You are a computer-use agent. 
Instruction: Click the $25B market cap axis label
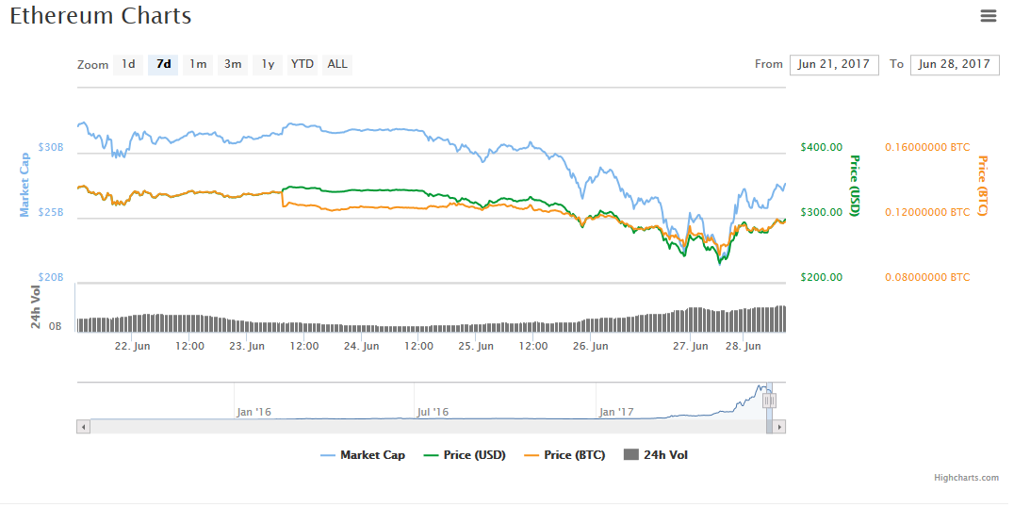(51, 212)
